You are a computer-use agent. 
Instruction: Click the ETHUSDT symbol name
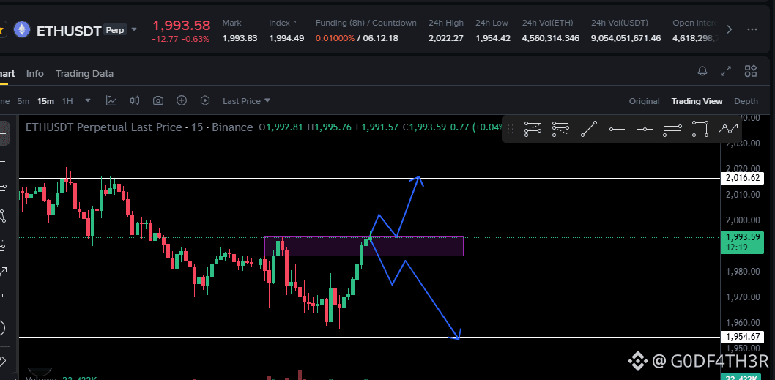[x=69, y=31]
